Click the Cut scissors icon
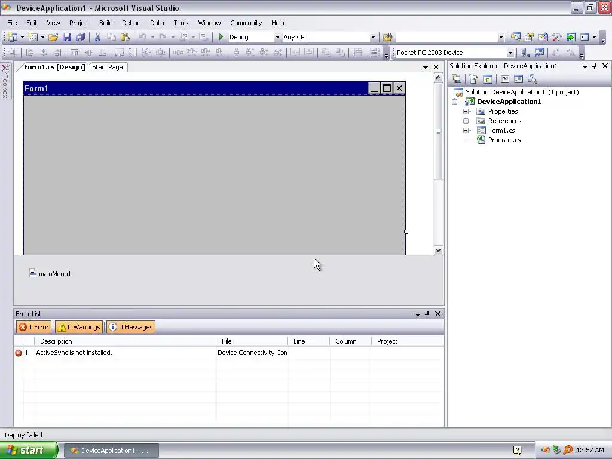Viewport: 612px width, 459px height. pos(97,37)
